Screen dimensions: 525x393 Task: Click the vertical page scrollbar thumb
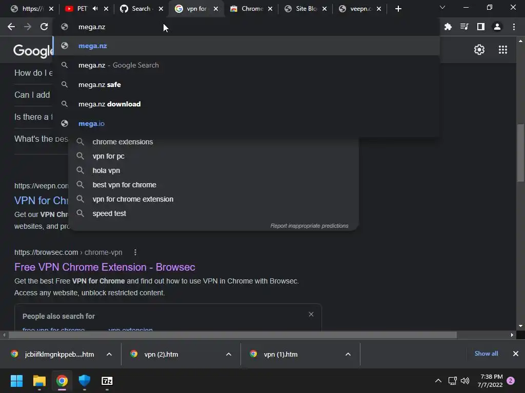coord(520,152)
